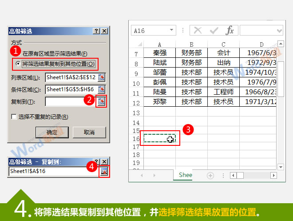Screen dimensions: 293x221
Task: Click the 条件区域 input field
Action: pos(71,89)
